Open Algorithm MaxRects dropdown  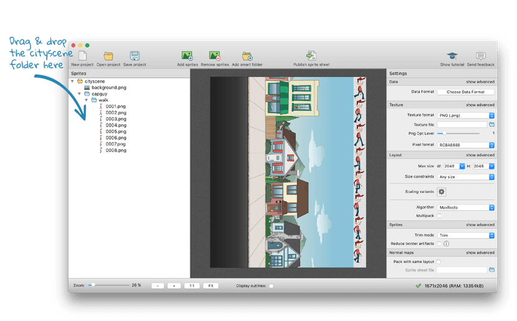click(466, 207)
